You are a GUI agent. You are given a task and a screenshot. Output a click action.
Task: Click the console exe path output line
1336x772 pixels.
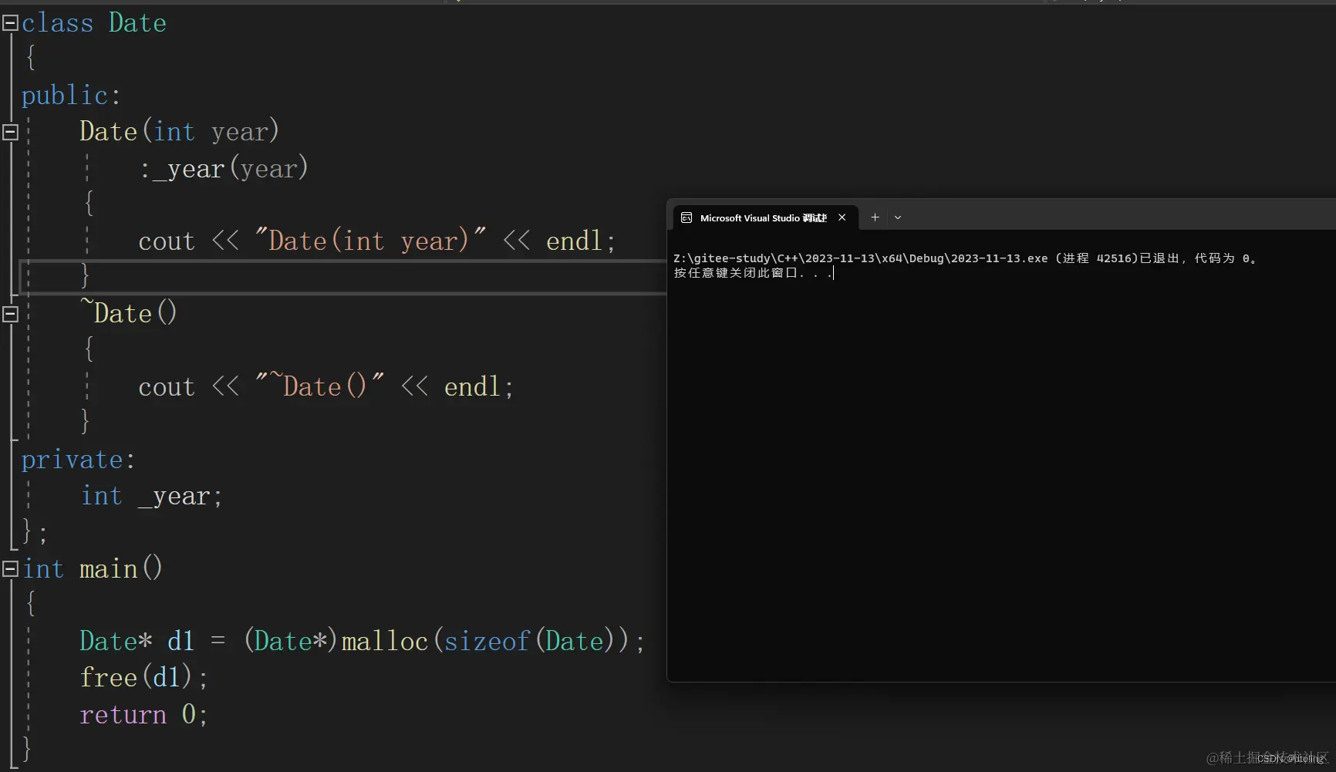[966, 258]
